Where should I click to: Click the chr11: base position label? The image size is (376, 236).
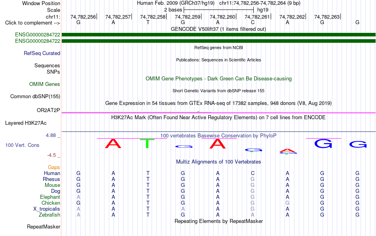pos(53,17)
